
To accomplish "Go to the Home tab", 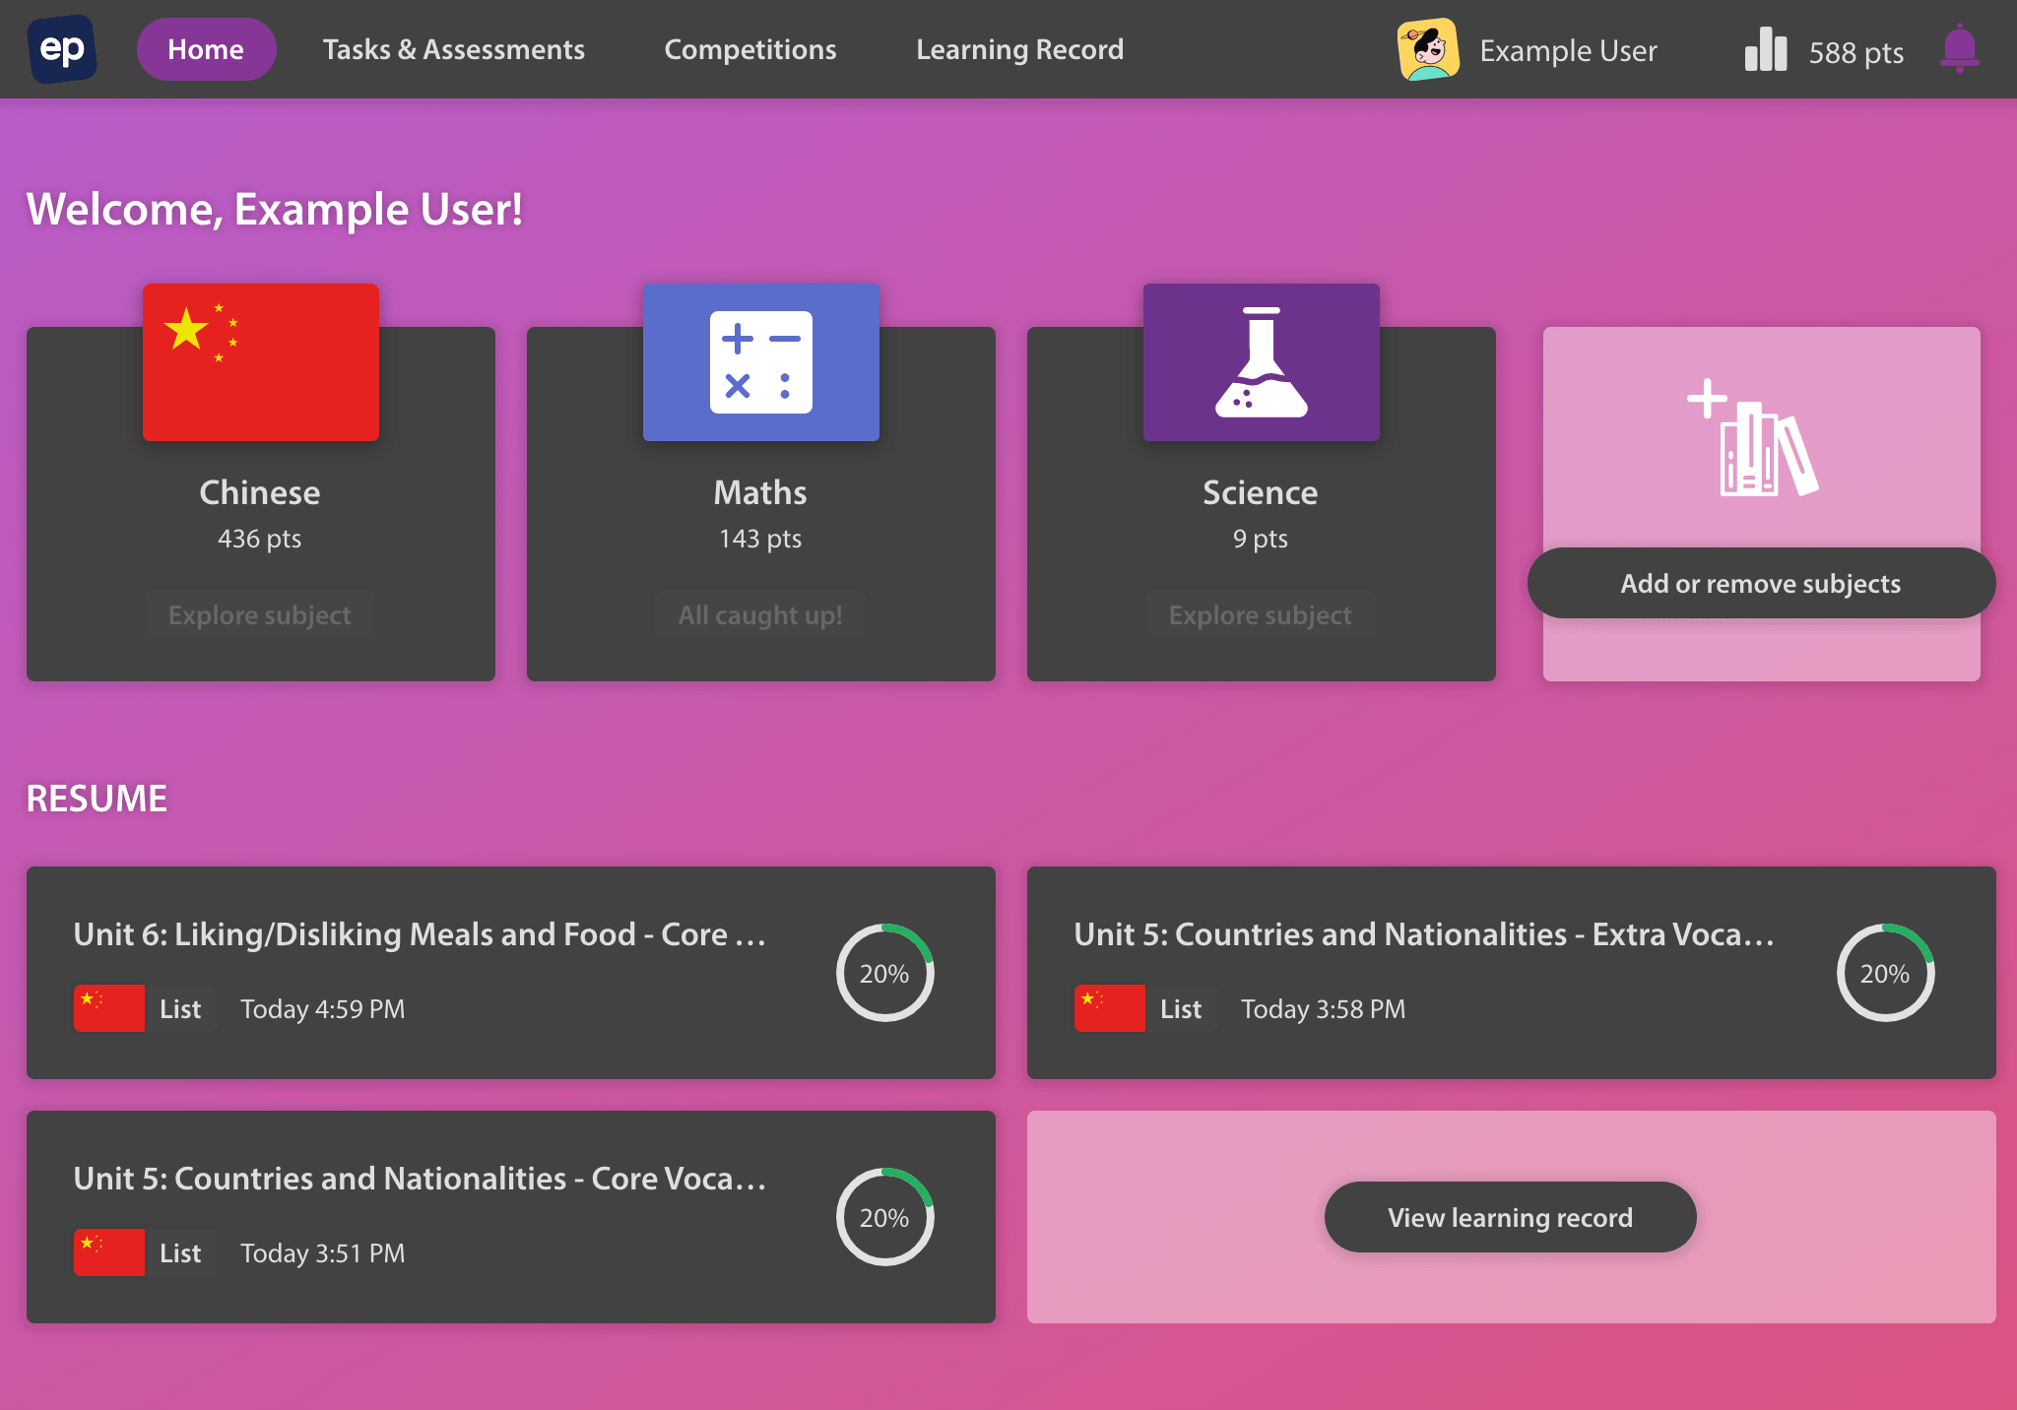I will pyautogui.click(x=206, y=49).
